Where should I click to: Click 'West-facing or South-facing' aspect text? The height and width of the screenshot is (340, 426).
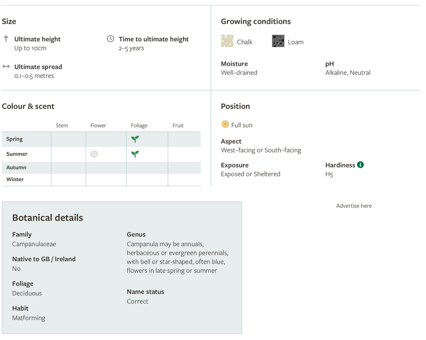coord(261,150)
